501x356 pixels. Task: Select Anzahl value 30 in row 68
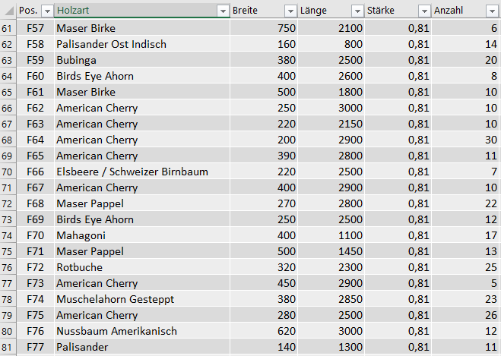[466, 140]
